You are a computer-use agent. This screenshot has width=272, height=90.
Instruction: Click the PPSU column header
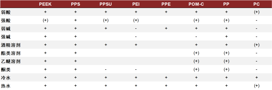tap(106, 4)
